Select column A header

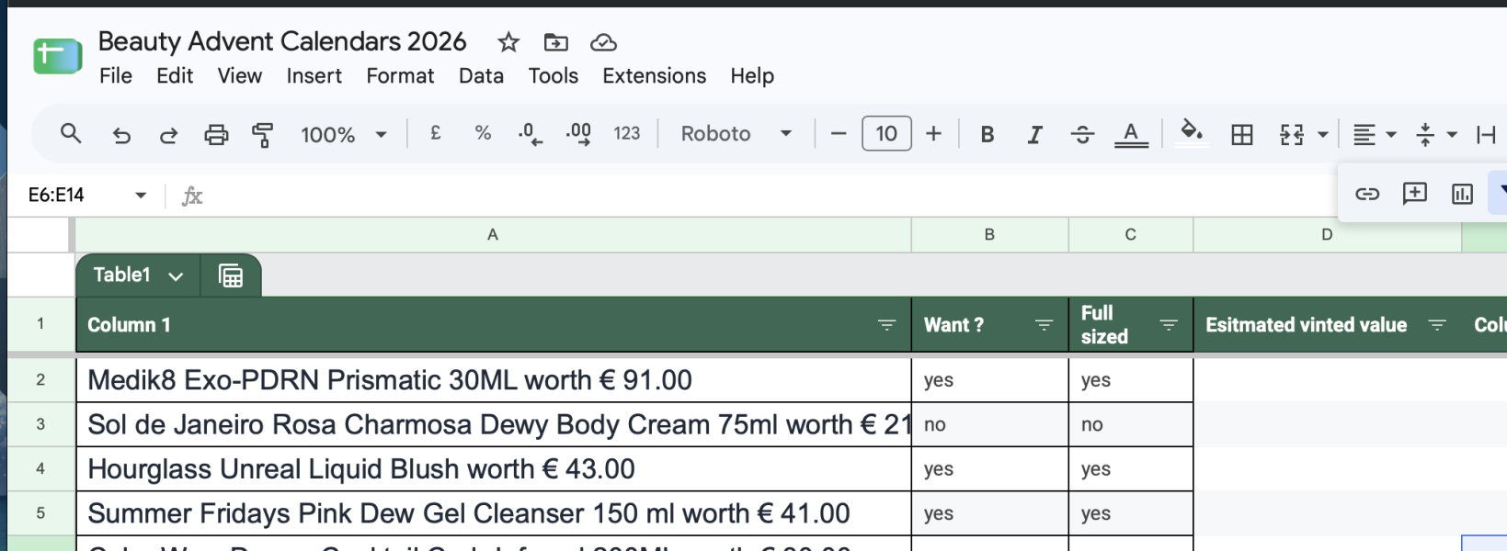(493, 235)
